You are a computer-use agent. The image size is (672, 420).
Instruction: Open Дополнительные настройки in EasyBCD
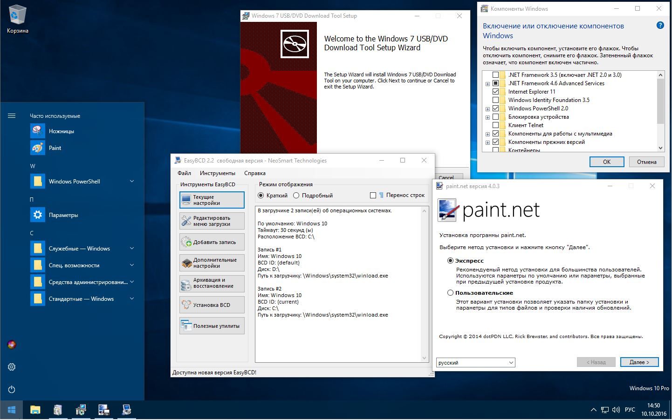coord(212,263)
